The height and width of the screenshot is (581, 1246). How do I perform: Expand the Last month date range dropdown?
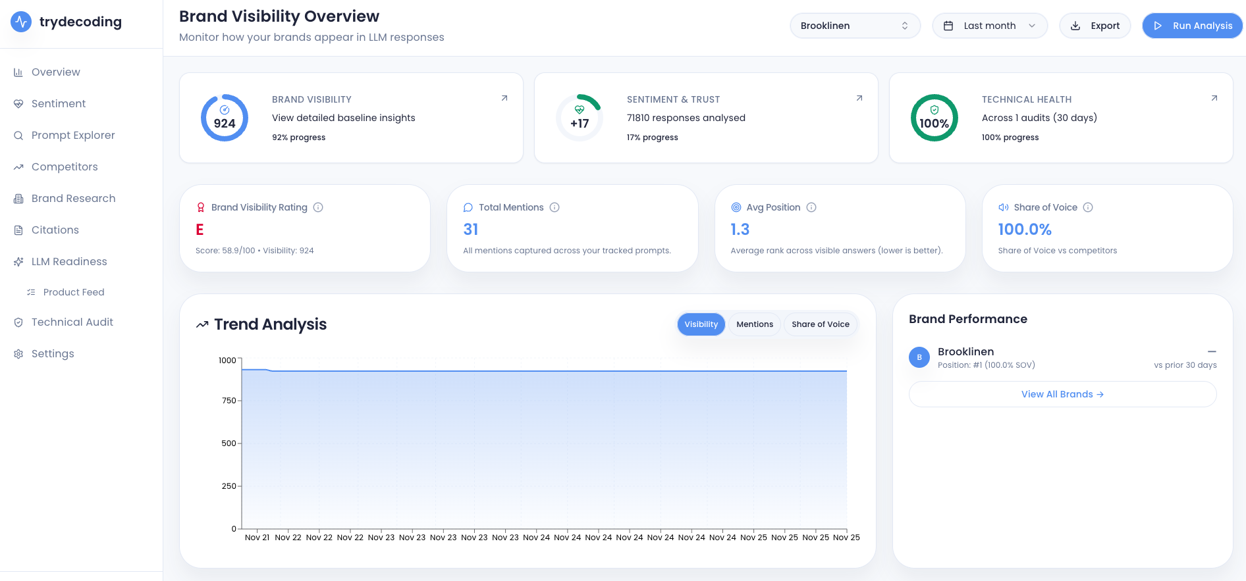tap(989, 26)
